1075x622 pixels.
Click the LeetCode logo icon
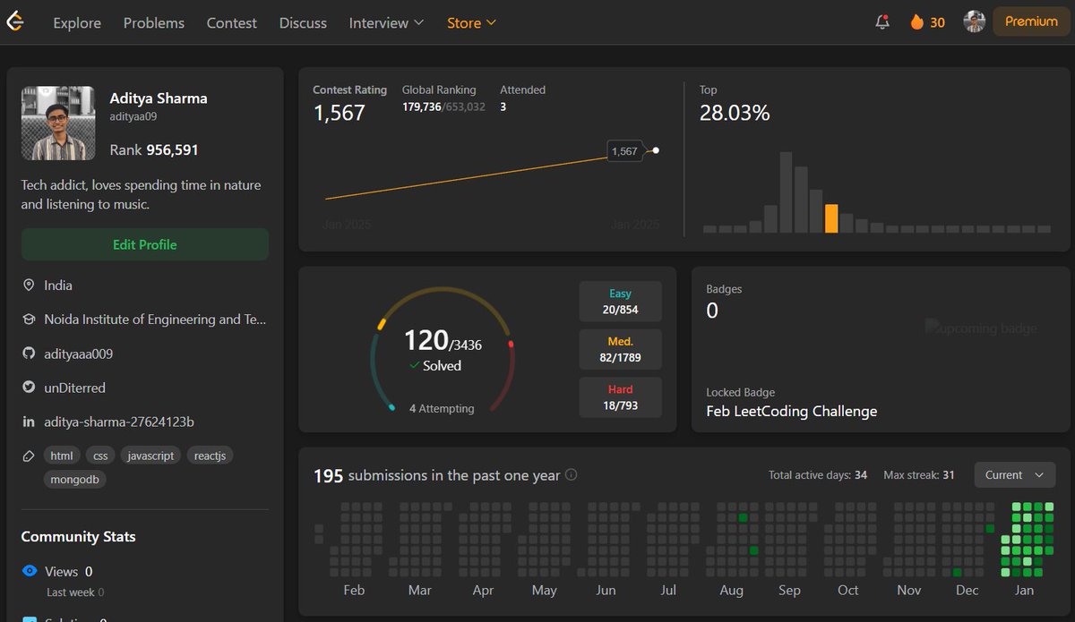(x=14, y=22)
